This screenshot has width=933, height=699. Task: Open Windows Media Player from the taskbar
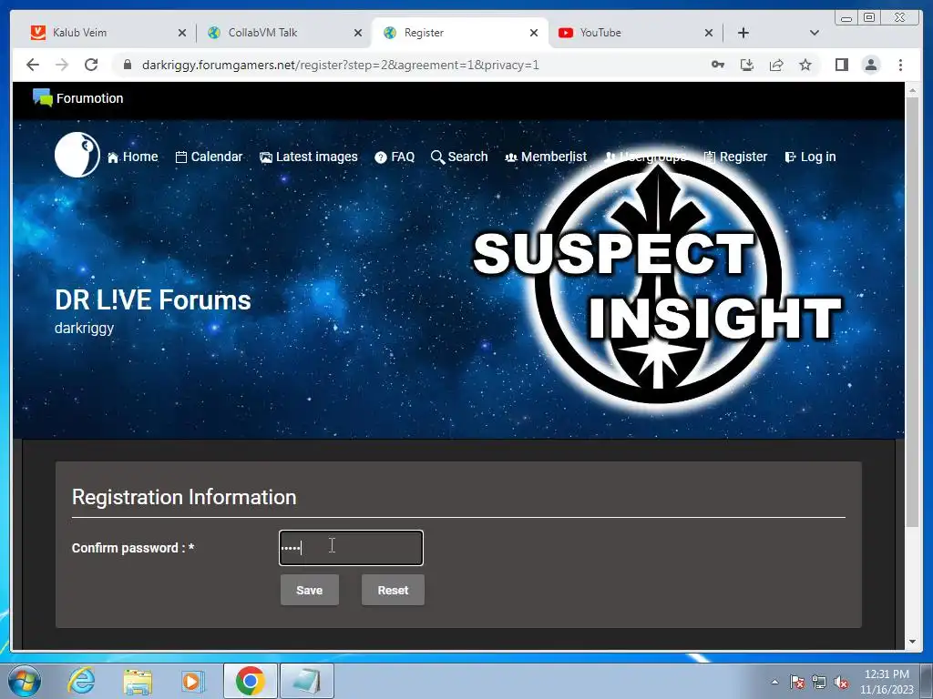tap(192, 681)
